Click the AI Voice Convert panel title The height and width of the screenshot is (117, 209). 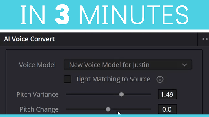pyautogui.click(x=29, y=39)
